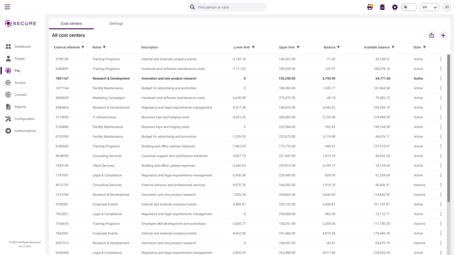
Task: Toggle the State column filter arrow
Action: [x=424, y=47]
